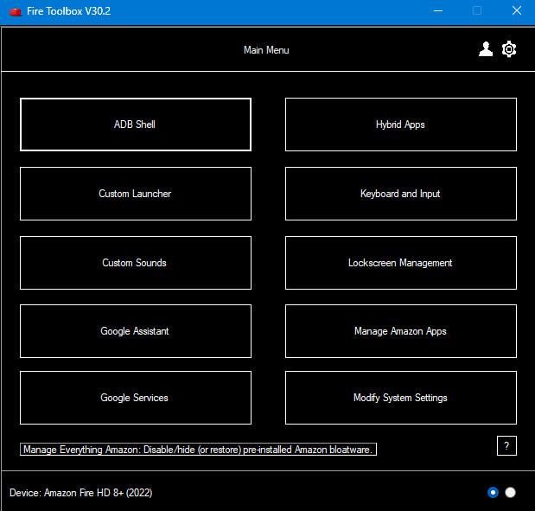Open the Google Services tool
Viewport: 535px width, 511px height.
(x=136, y=398)
